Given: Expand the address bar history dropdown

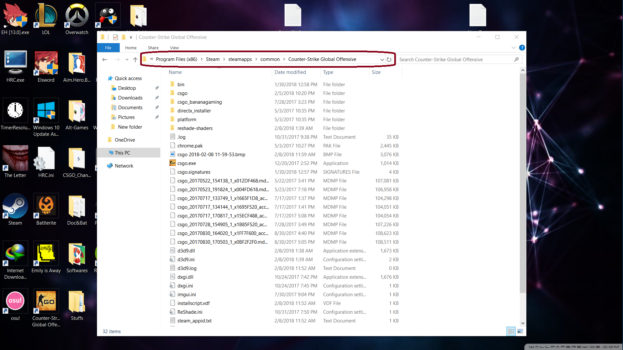Looking at the screenshot, I should click(382, 59).
